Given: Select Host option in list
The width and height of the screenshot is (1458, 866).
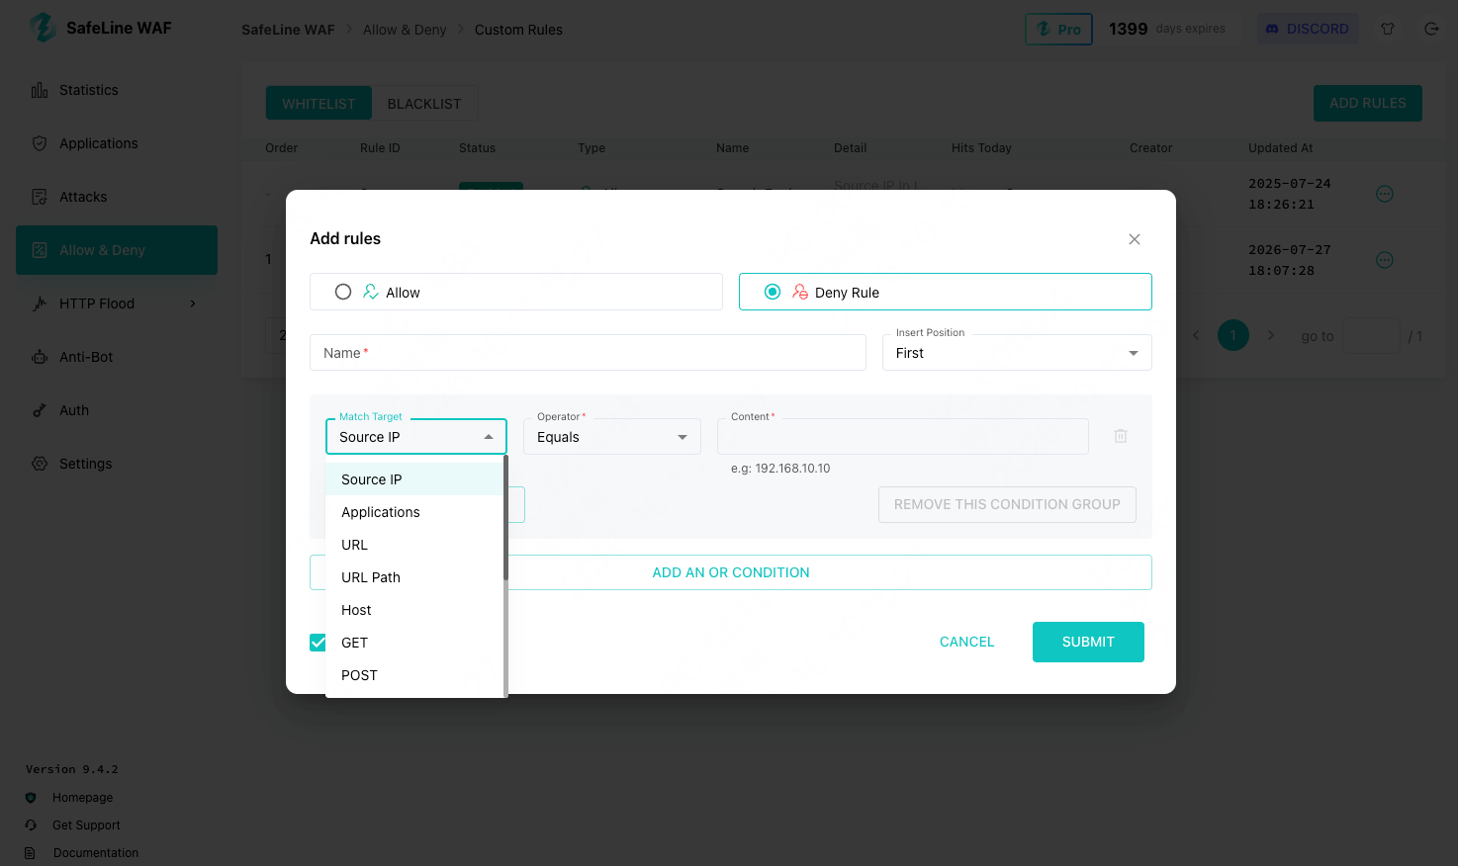Looking at the screenshot, I should [414, 610].
